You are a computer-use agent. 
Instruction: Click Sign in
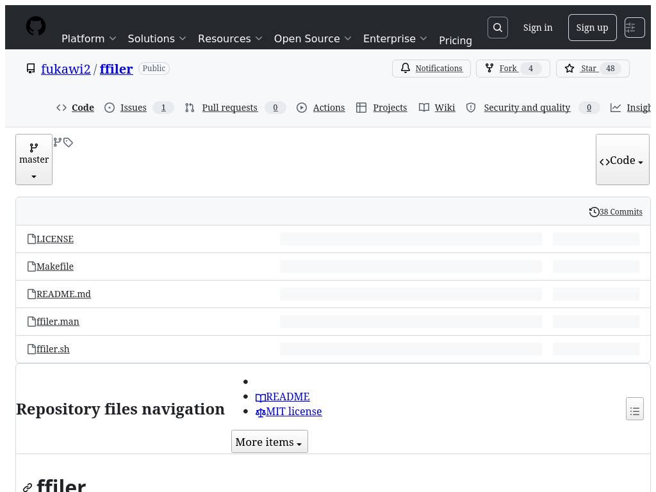[537, 28]
